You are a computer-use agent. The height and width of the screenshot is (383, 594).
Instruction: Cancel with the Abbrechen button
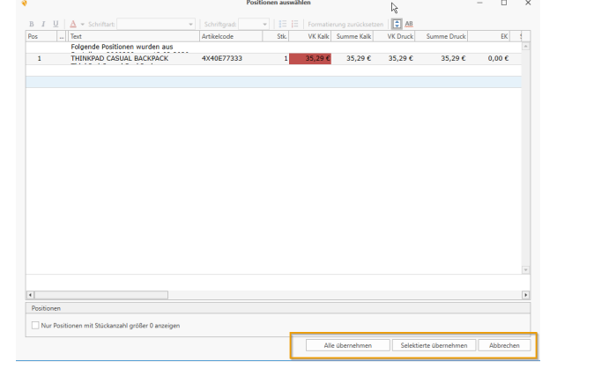pyautogui.click(x=505, y=346)
